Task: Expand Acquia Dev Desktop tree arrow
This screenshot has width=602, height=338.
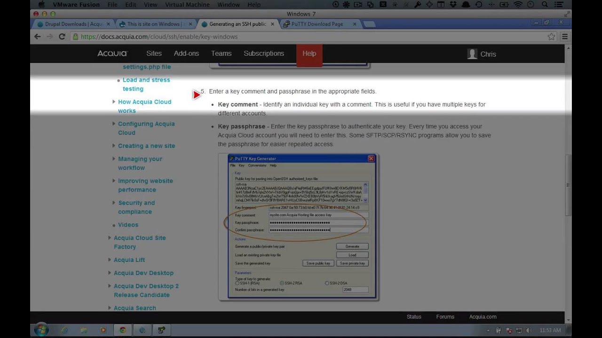Action: 110,273
